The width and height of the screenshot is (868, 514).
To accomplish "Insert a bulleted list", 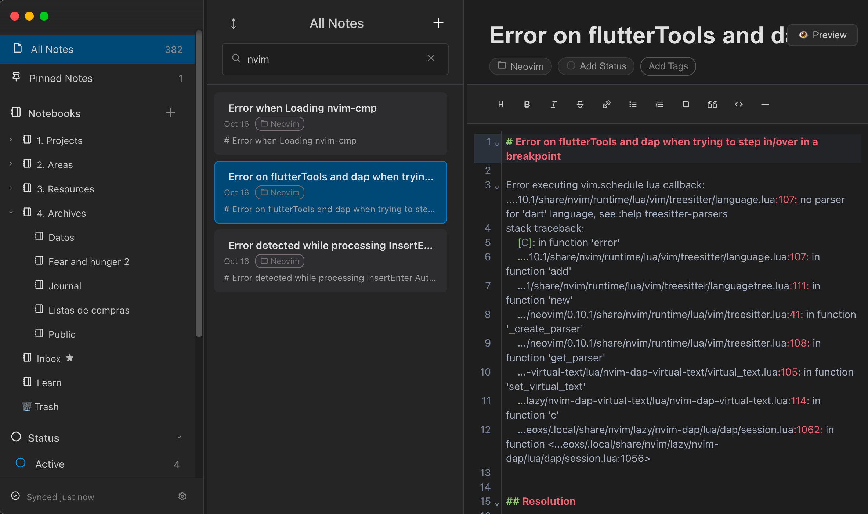I will (x=633, y=105).
